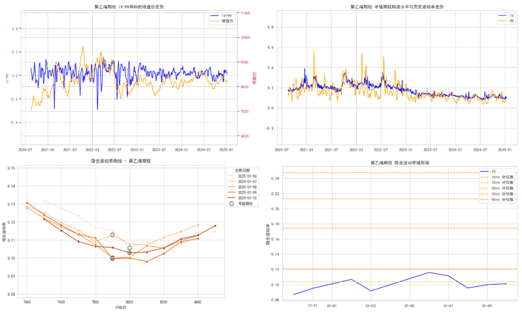Select the 2025-01-10 legend entry

point(242,198)
